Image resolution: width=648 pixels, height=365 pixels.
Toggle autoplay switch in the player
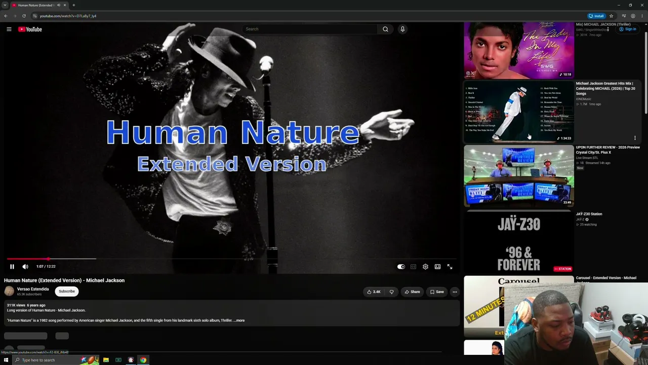tap(401, 267)
